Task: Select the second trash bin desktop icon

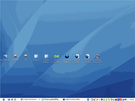Action: [x=26, y=58]
